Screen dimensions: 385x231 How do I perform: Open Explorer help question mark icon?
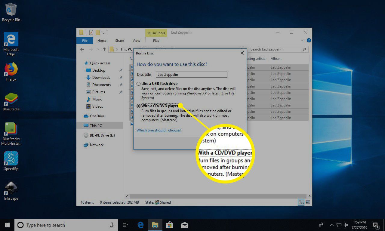(309, 40)
